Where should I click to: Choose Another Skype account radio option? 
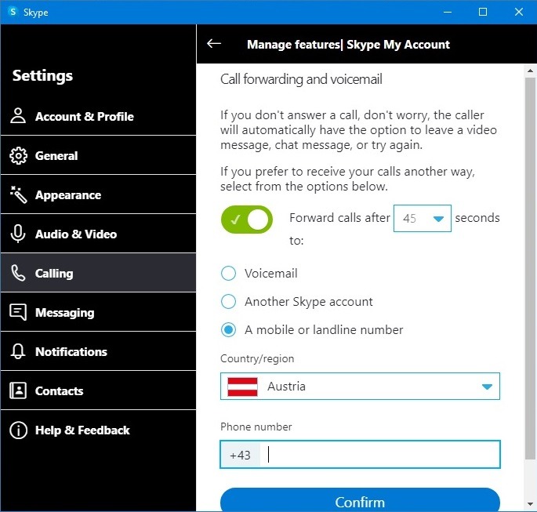coord(228,302)
